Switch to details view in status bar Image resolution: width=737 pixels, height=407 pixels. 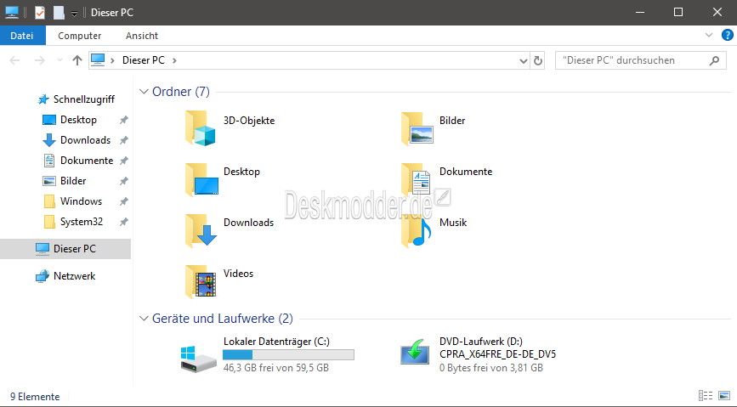click(706, 396)
